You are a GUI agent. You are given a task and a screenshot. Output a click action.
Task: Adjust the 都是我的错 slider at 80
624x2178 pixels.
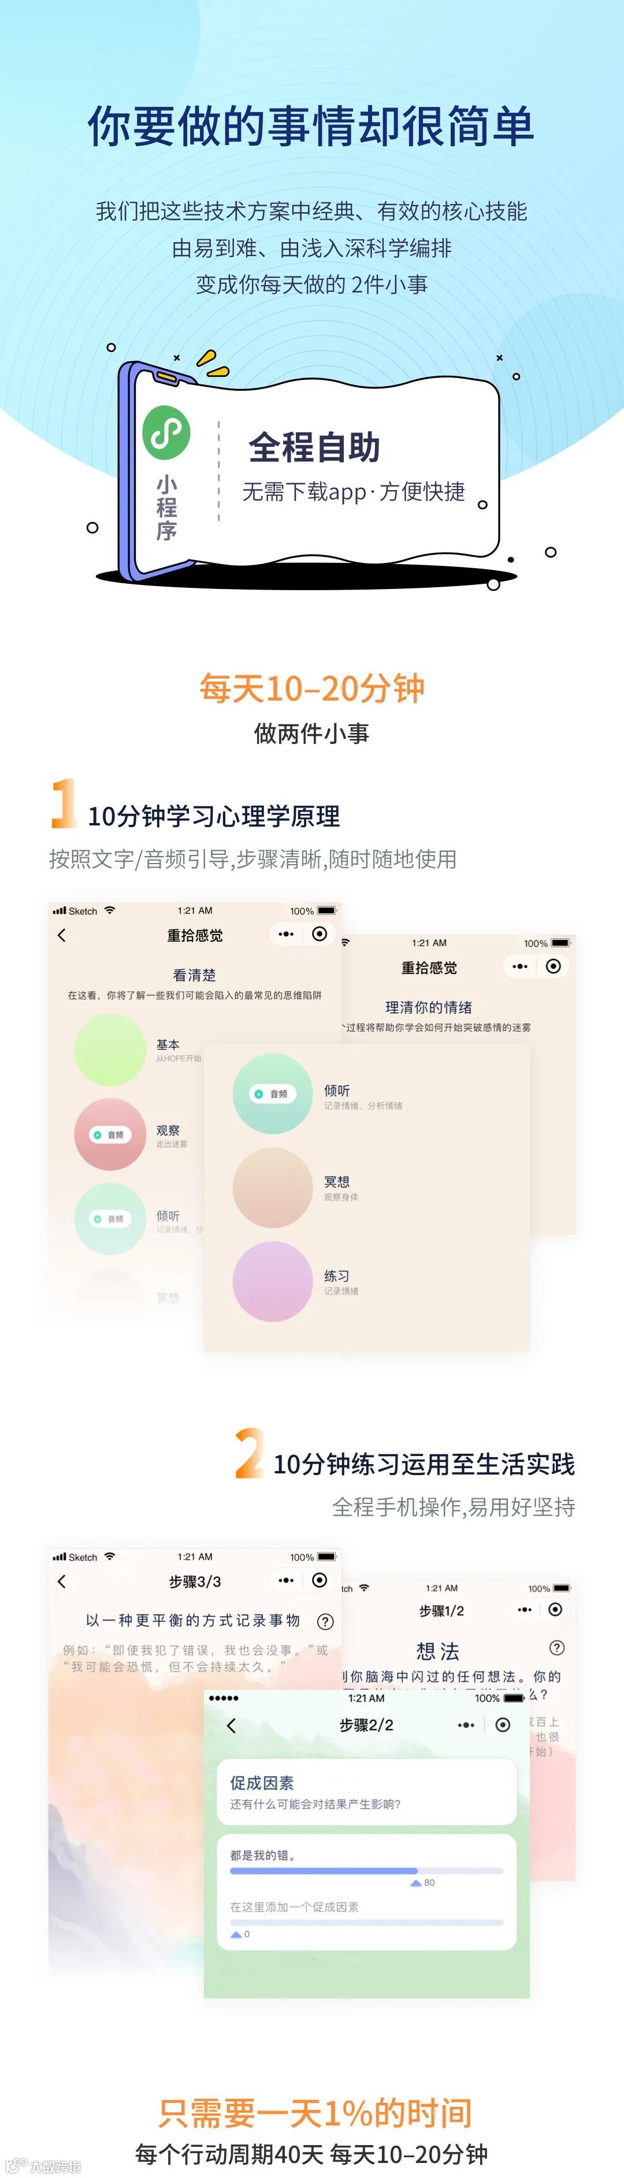pos(366,1870)
